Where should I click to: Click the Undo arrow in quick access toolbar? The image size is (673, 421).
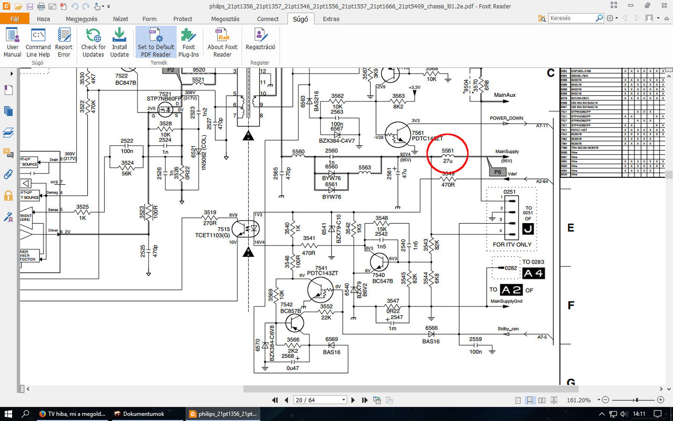click(x=74, y=6)
